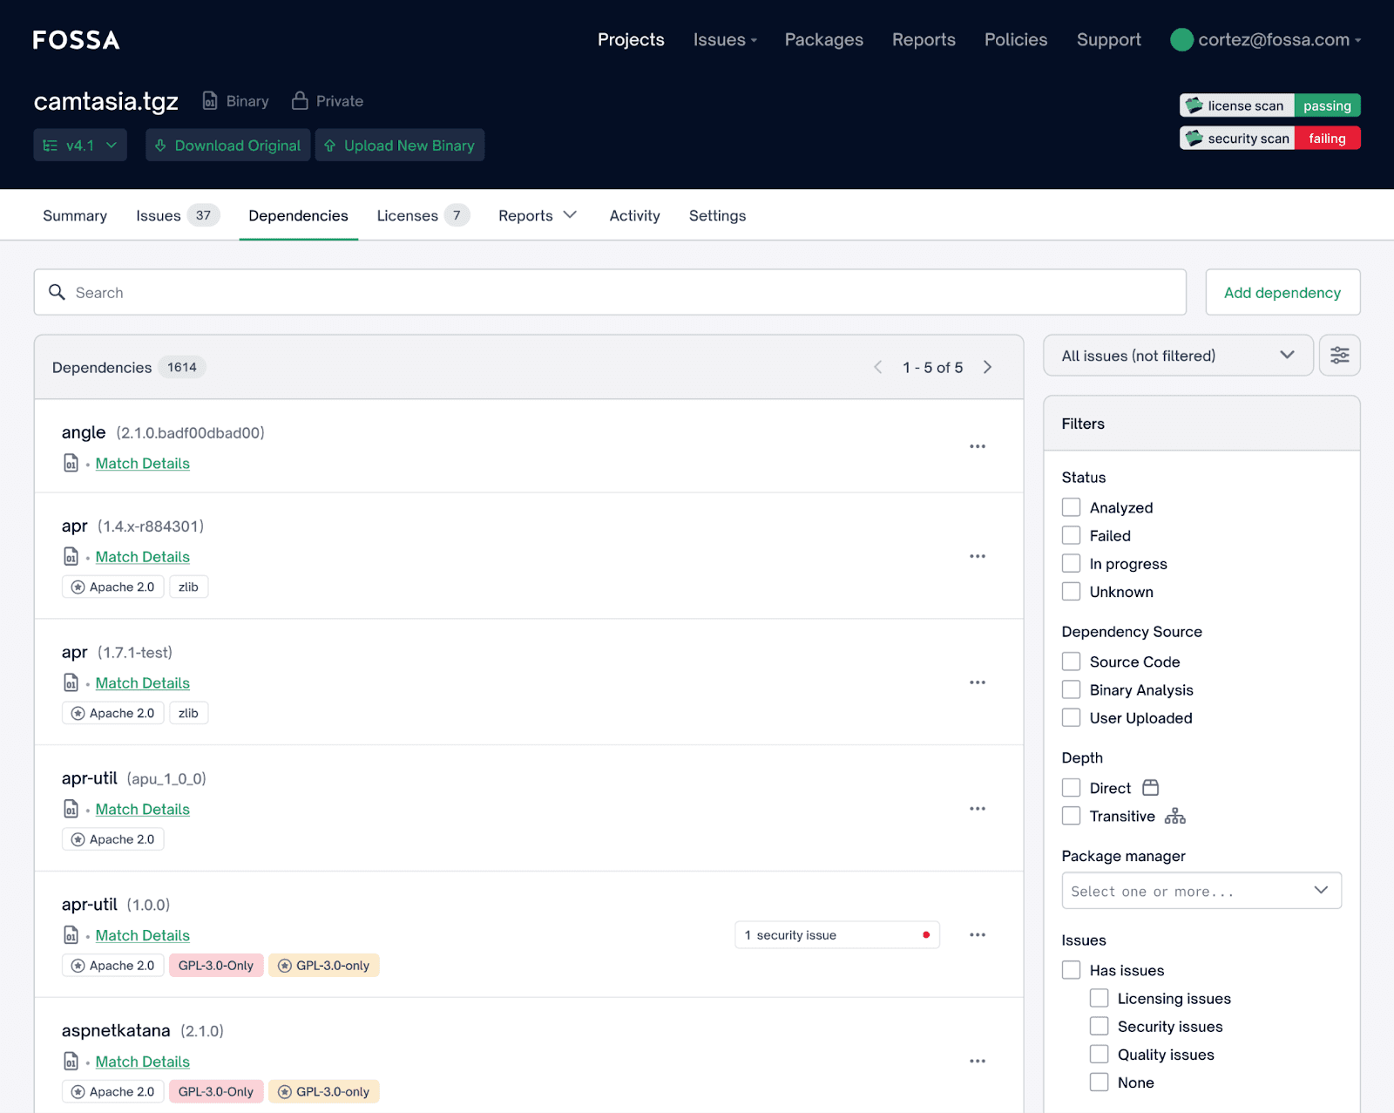The width and height of the screenshot is (1394, 1113).
Task: Open three-dot menu for aspnetkatana row
Action: pos(977,1061)
